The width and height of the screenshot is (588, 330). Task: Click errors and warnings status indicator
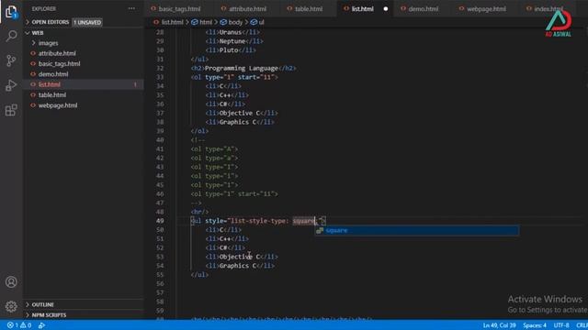tap(19, 325)
